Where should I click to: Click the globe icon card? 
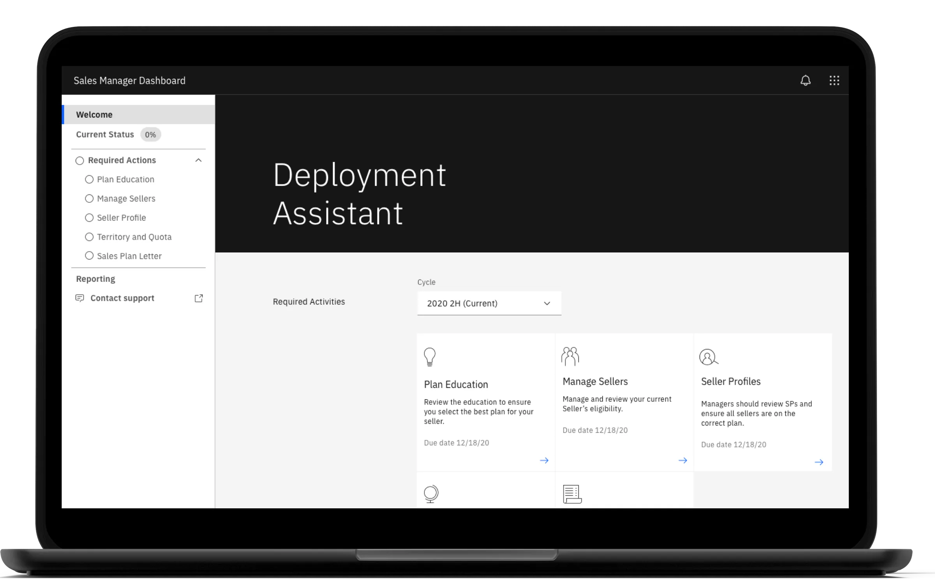(x=431, y=494)
